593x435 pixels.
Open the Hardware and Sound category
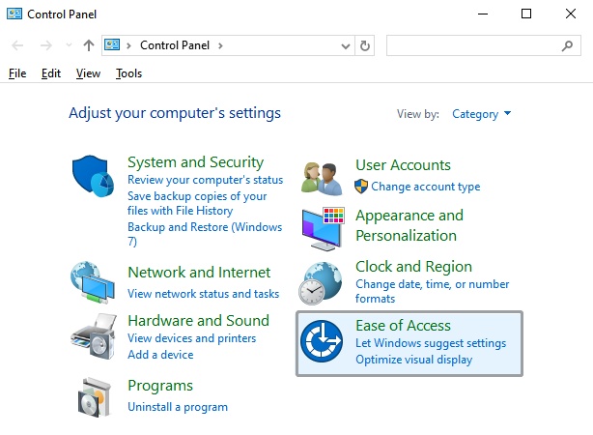click(x=199, y=321)
